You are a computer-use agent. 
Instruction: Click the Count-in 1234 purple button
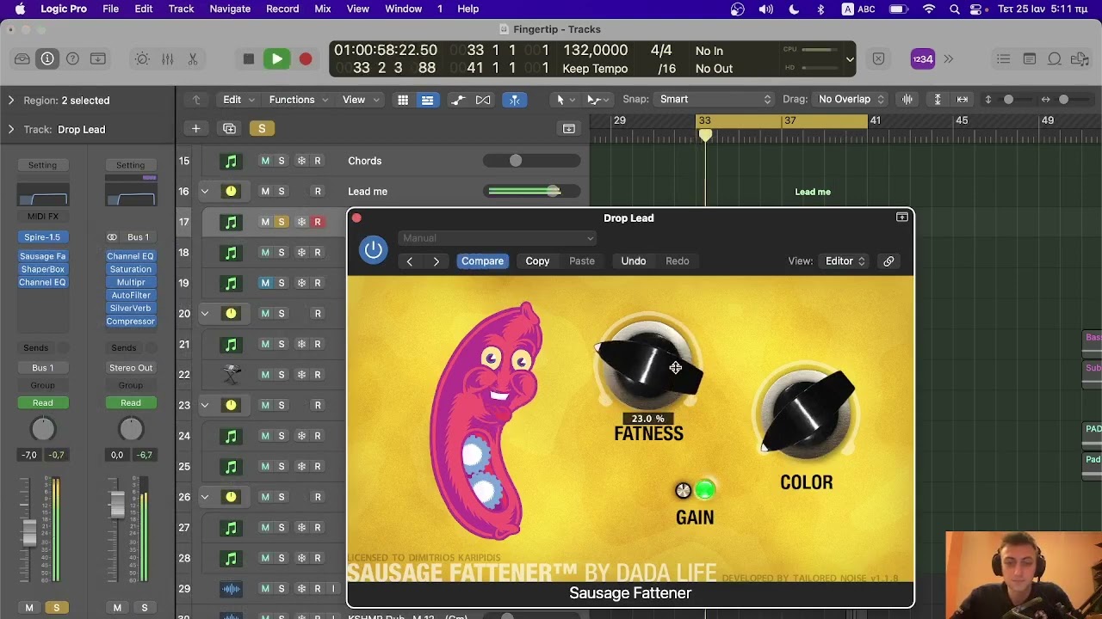922,59
